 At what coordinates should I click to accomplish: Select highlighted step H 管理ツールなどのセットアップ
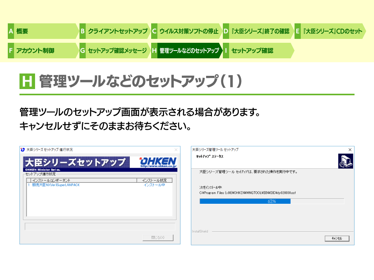(187, 51)
